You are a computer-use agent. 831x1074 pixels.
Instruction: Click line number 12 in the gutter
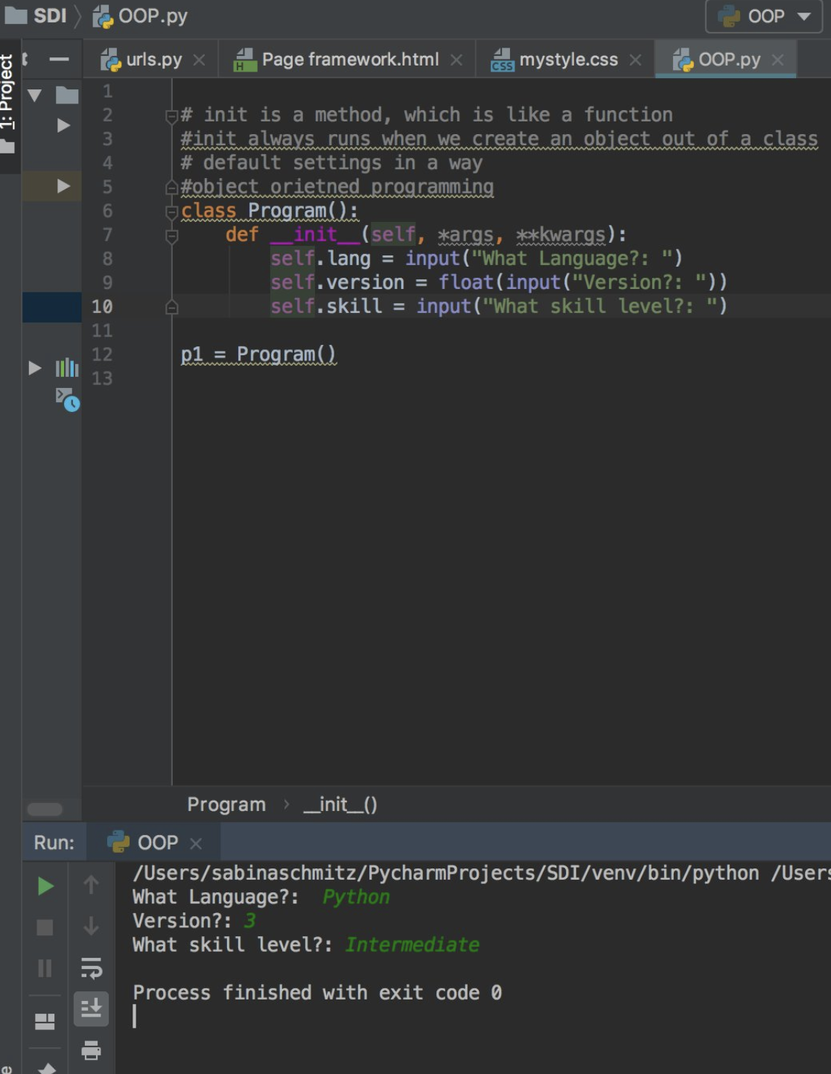coord(102,355)
